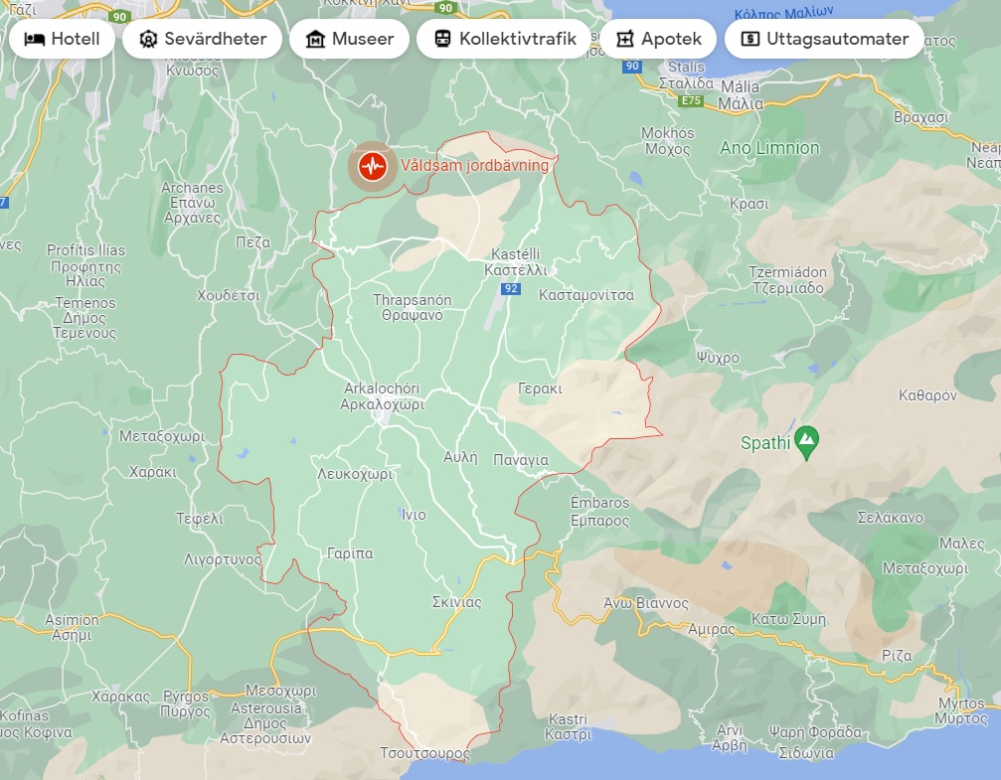Click the route 92 road shield
Screen dimensions: 1001x780
click(x=511, y=288)
